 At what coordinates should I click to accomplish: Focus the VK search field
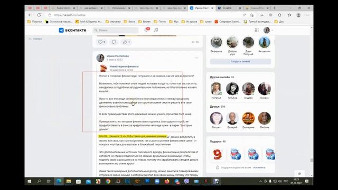116,31
